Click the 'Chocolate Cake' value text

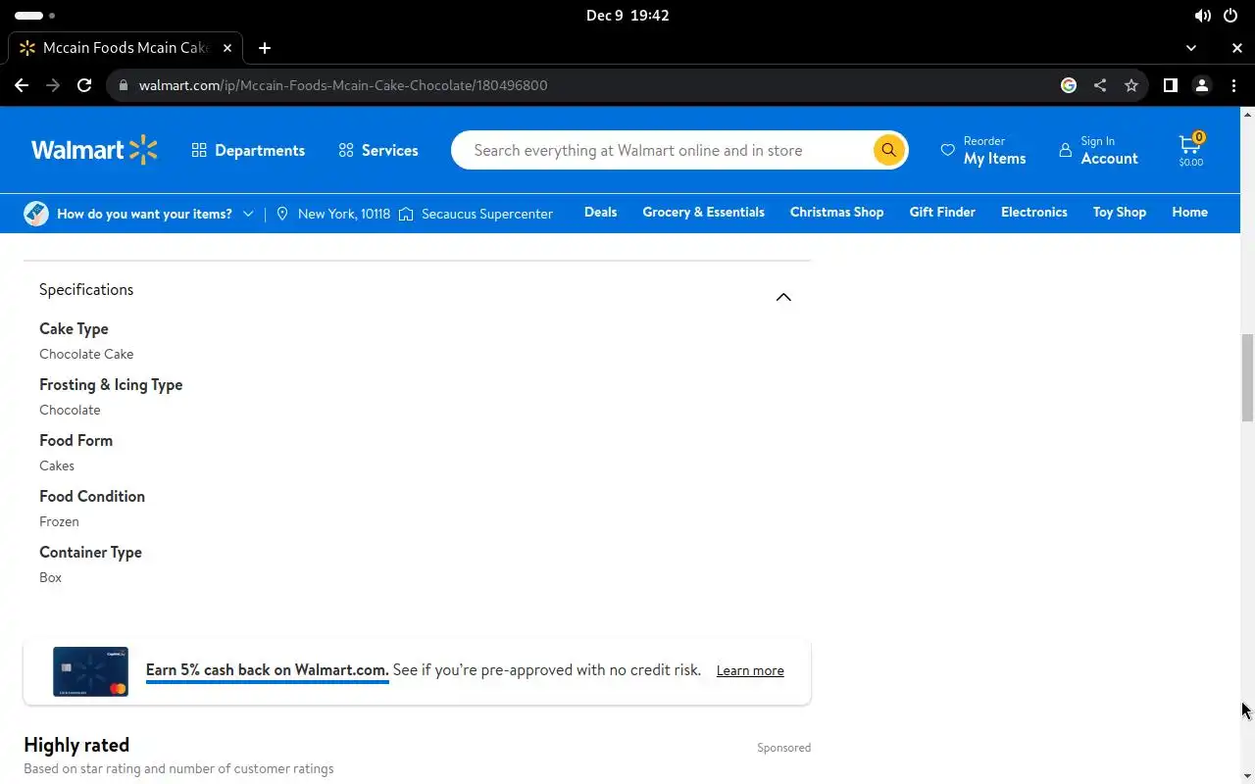(86, 354)
